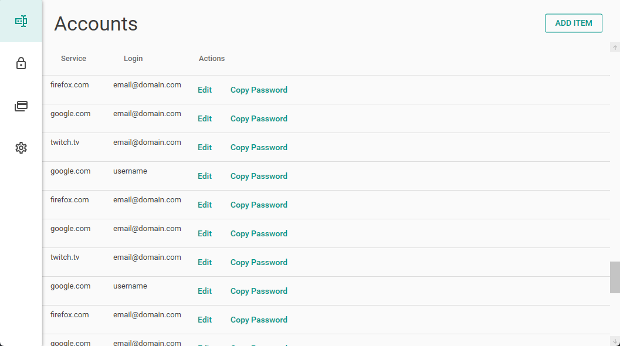Click the Login column header

pyautogui.click(x=133, y=59)
